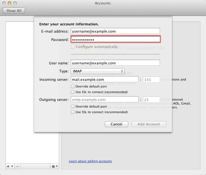Enable Override default port under Outgoing server
The image size is (206, 175).
pos(73,106)
